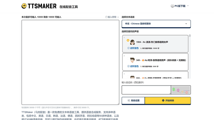Click the captcha image to refresh it
Screen dimensions: 214x120
click(x=181, y=90)
